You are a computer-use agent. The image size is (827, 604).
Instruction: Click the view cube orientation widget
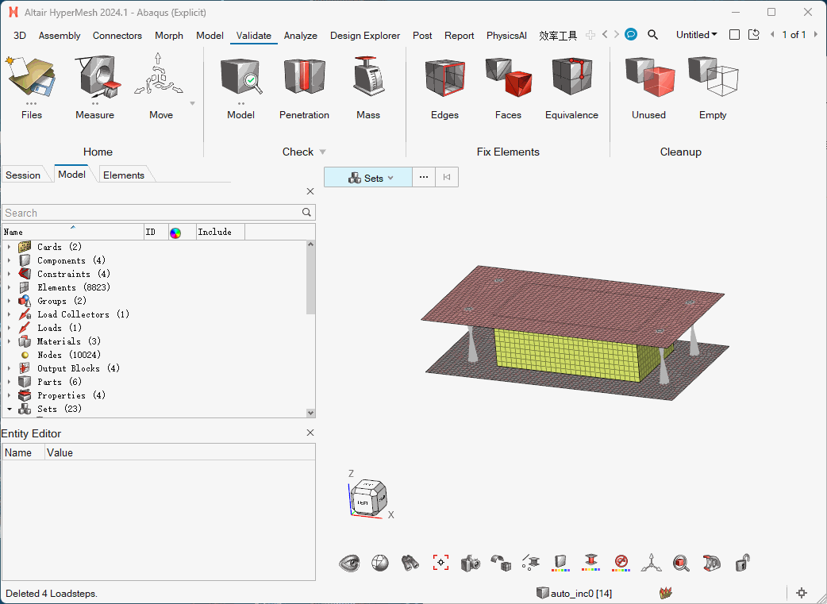[x=368, y=498]
